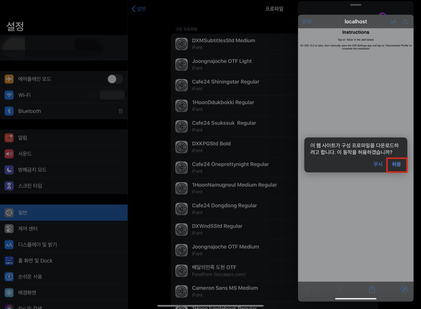Click profile gear icon beside Cameron Sans MS Medium
421x309 pixels.
182,291
